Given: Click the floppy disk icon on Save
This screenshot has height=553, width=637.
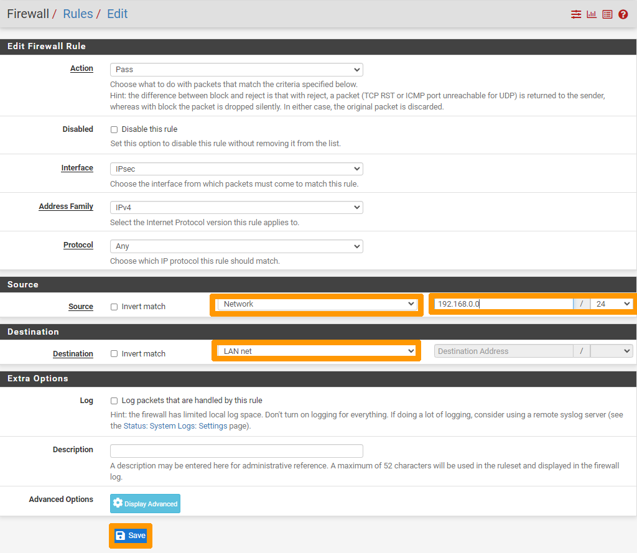Looking at the screenshot, I should (x=121, y=536).
